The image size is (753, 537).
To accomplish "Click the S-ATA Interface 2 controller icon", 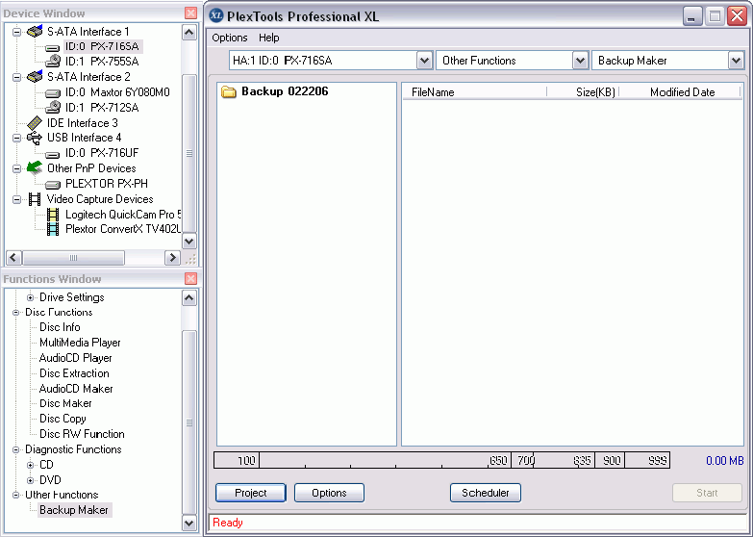I will coord(35,76).
